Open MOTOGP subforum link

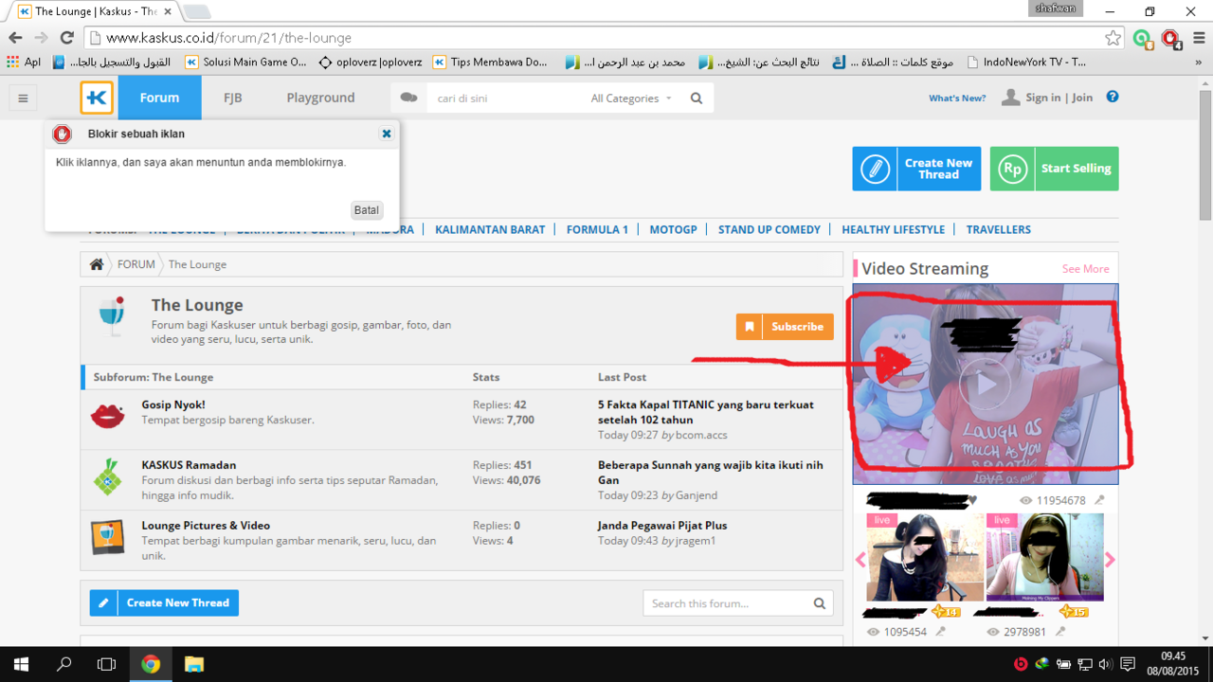(x=673, y=229)
